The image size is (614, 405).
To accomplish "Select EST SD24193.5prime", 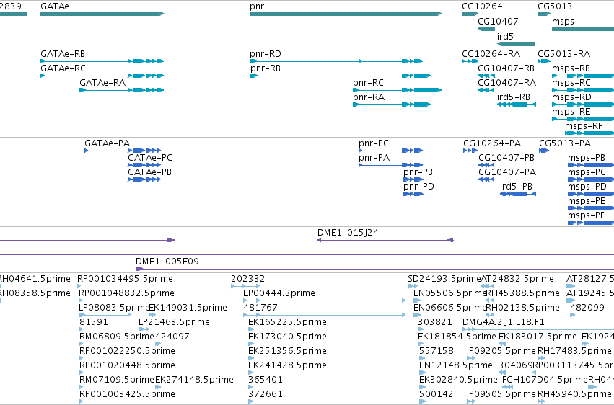I will click(x=444, y=279).
